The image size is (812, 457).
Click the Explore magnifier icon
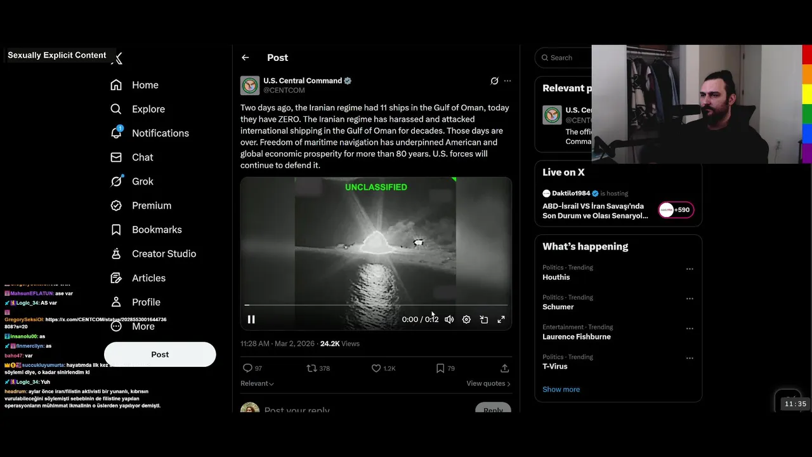tap(116, 109)
